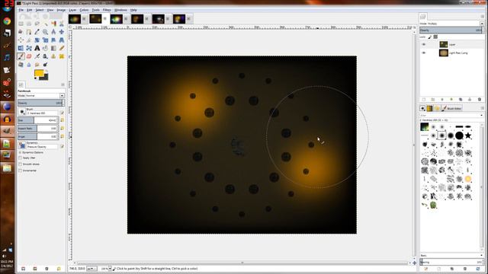The image size is (488, 274).
Task: Open the Layers dock configuration menu
Action: [x=482, y=17]
